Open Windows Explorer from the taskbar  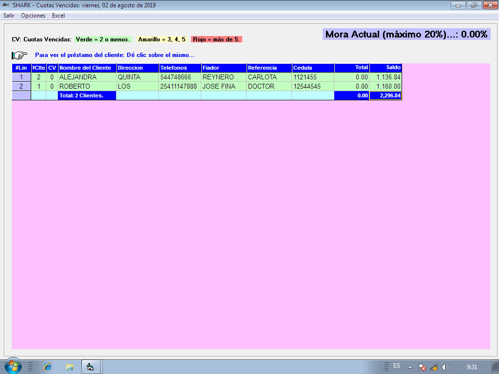[x=70, y=367]
